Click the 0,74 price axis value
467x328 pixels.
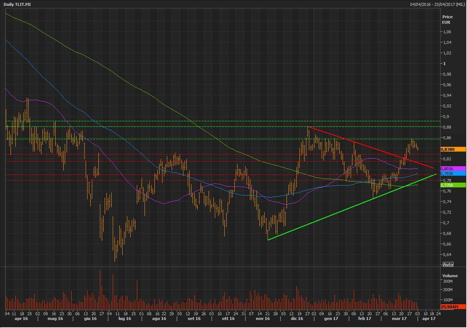447,202
